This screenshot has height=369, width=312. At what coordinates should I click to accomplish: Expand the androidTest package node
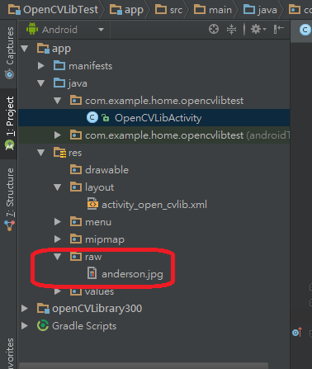(x=58, y=135)
